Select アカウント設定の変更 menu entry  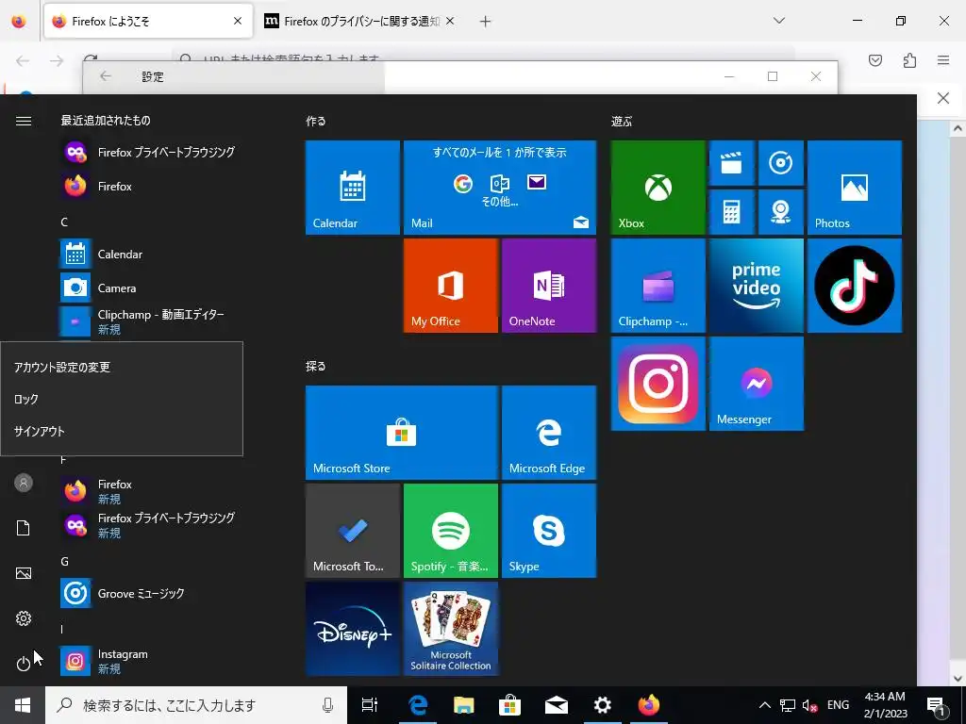coord(122,367)
